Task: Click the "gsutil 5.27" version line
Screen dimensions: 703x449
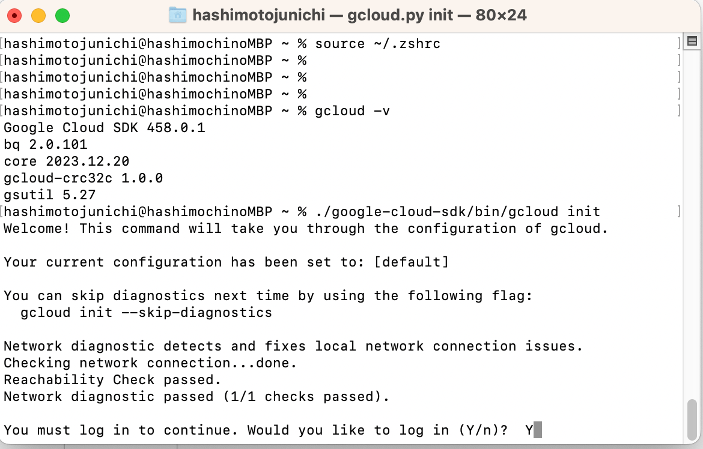Action: click(x=50, y=195)
